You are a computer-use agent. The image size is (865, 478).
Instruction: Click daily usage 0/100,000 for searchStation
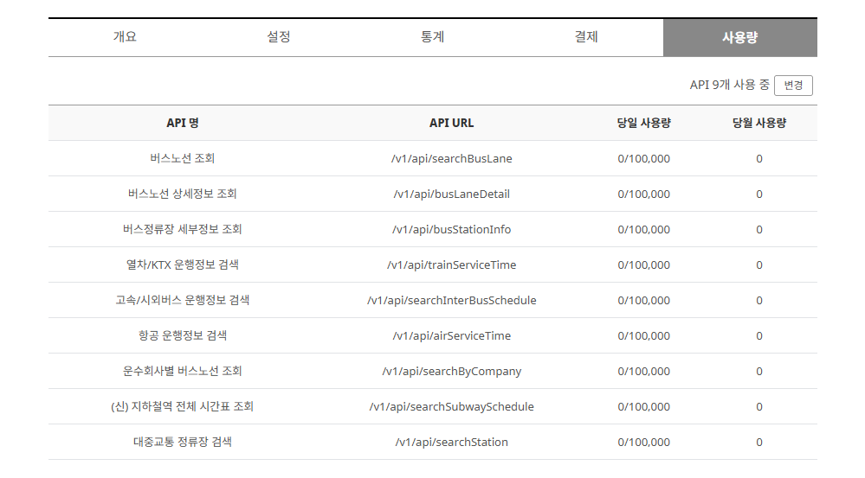click(x=644, y=442)
